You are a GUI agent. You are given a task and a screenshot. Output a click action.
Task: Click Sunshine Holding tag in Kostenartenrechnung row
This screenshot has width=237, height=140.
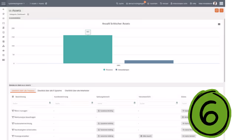click(x=106, y=123)
